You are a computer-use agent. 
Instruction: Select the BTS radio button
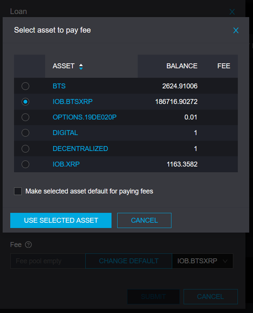(x=25, y=86)
